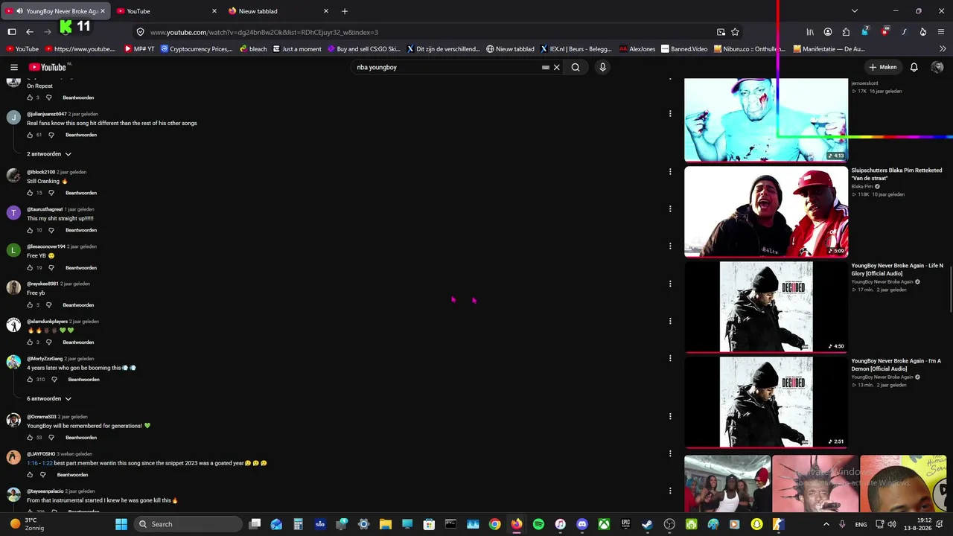Viewport: 953px width, 536px height.
Task: Like the "This my shit straight up" comment
Action: (30, 230)
